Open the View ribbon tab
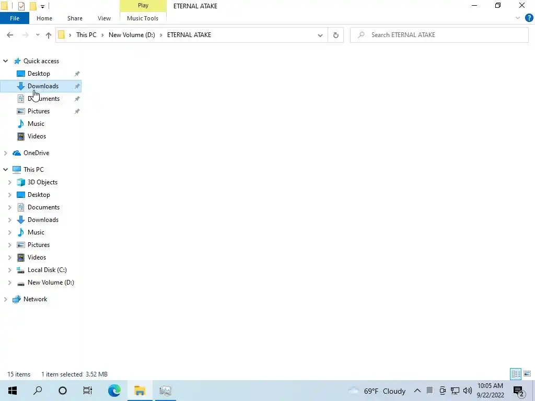The image size is (535, 401). 104,18
